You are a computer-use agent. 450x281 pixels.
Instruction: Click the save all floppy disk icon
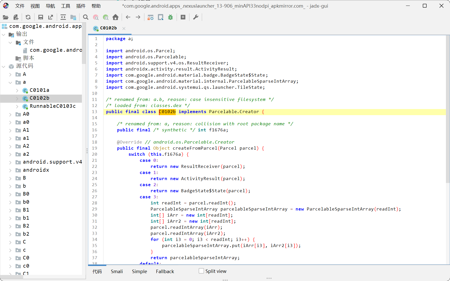click(40, 17)
